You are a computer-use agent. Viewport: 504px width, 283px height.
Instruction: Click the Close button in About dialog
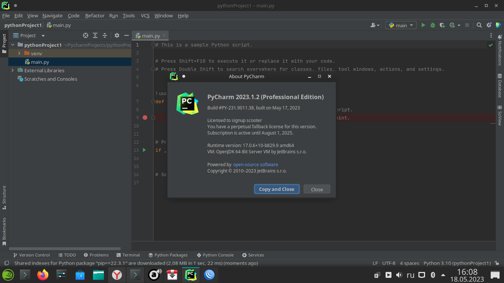(x=317, y=189)
